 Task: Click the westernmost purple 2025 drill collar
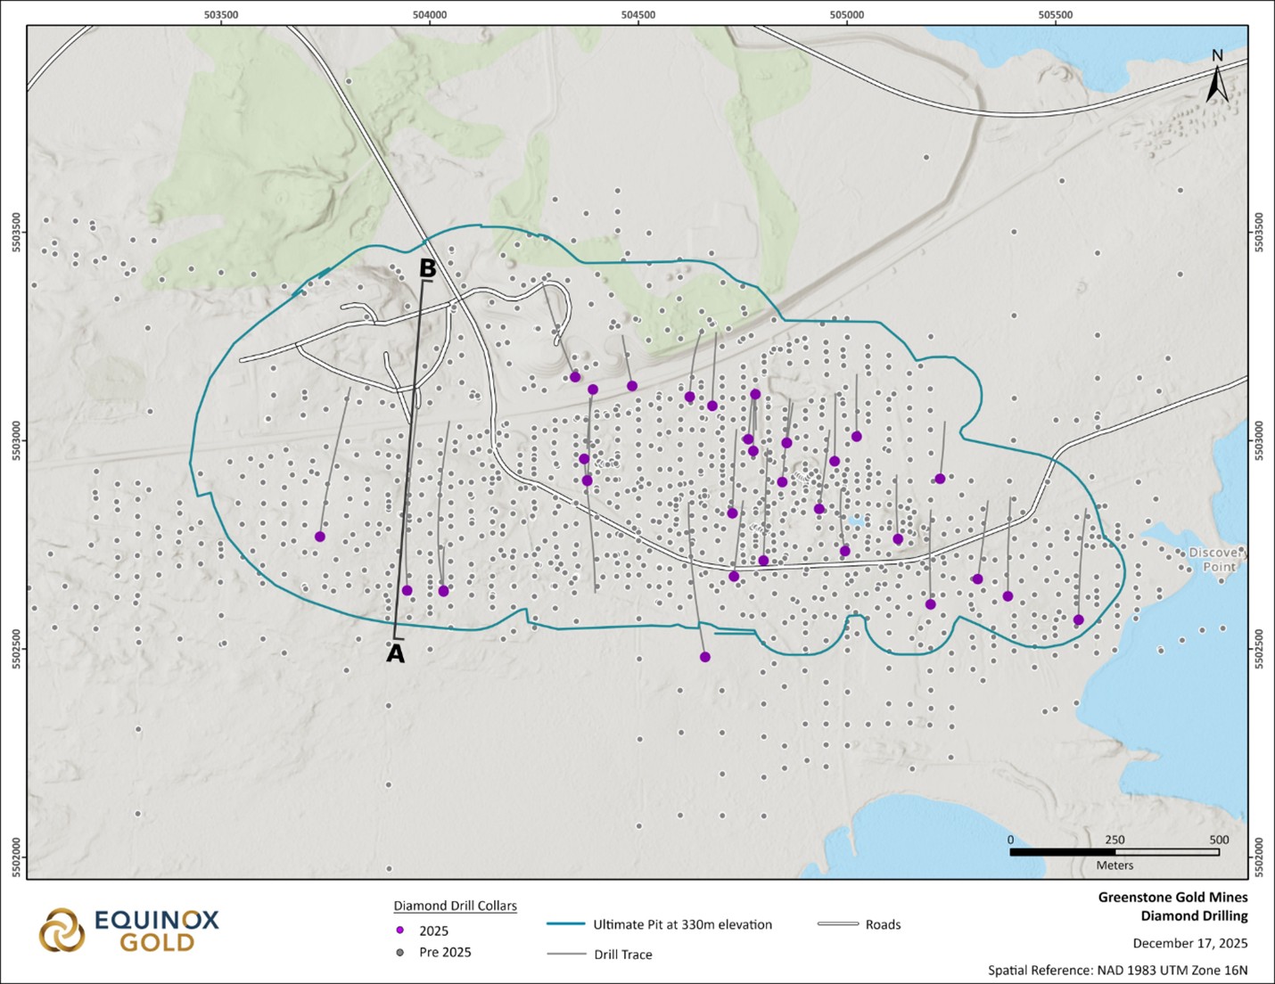pyautogui.click(x=320, y=537)
